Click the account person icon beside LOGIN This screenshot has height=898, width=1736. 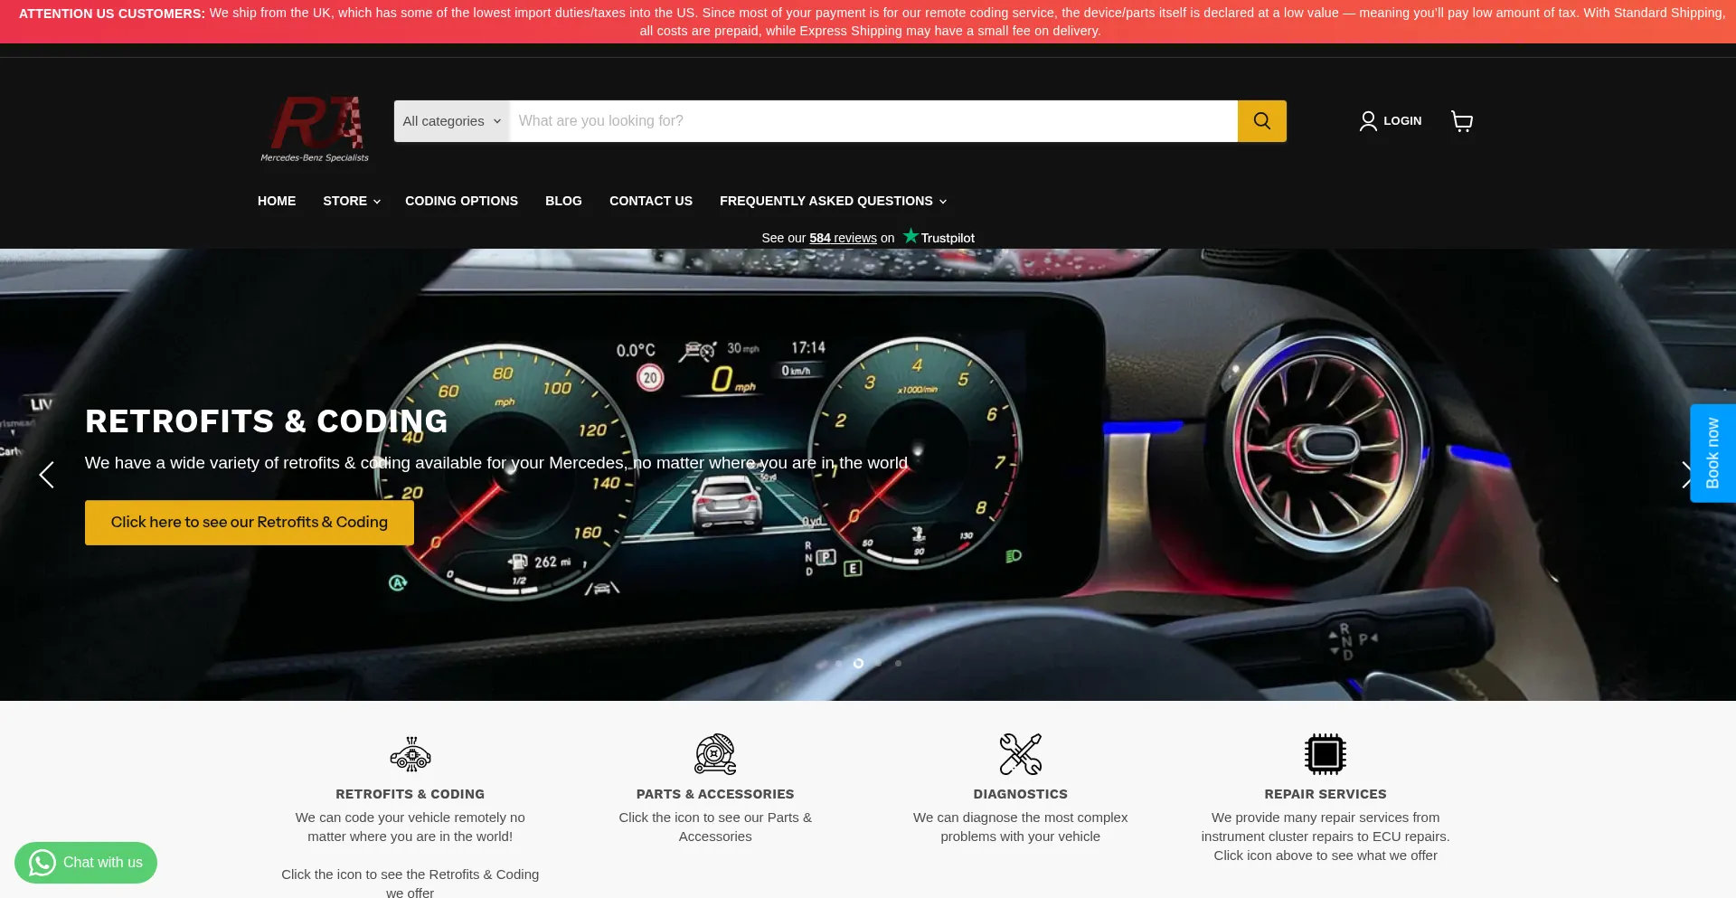[x=1368, y=121]
